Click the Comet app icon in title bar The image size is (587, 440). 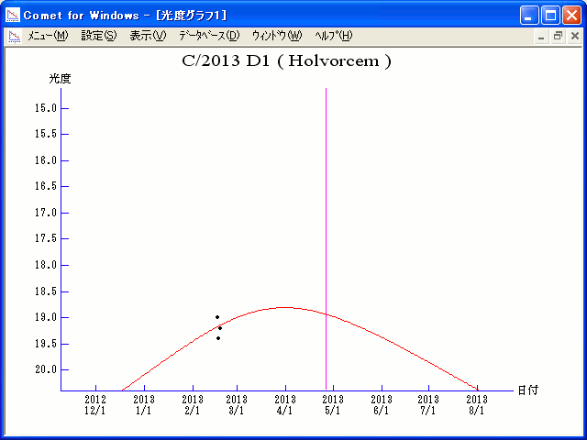point(13,15)
